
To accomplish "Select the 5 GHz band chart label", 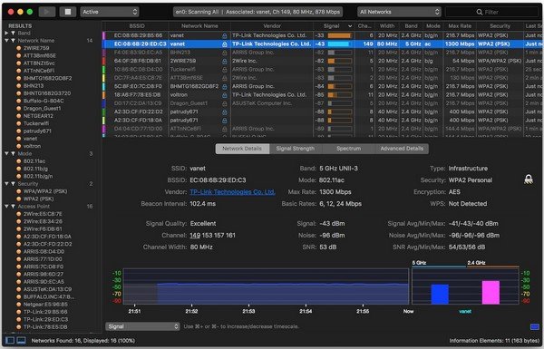I will pos(419,263).
